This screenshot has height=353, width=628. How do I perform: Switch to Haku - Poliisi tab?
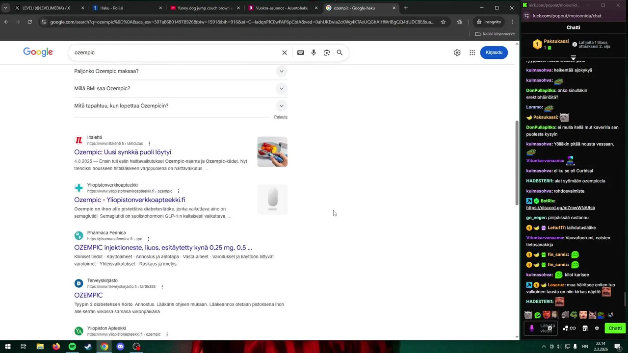(128, 8)
